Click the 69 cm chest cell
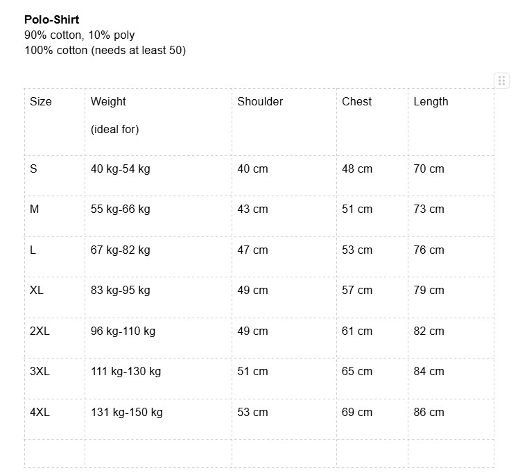The height and width of the screenshot is (475, 527). coord(372,420)
